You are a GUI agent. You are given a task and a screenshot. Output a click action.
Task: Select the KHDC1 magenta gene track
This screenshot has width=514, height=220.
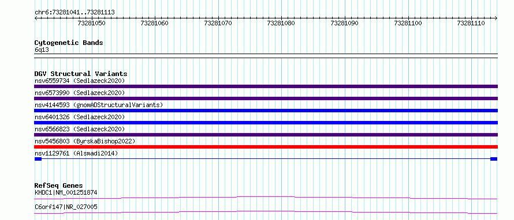pos(266,198)
